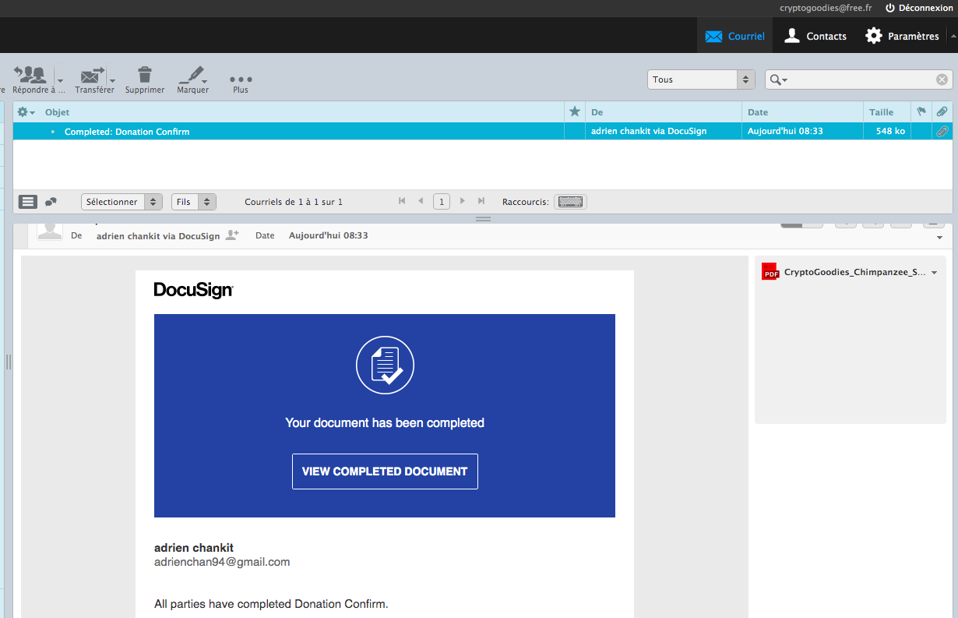Click the 548 ko size cell
This screenshot has width=958, height=618.
[x=890, y=131]
